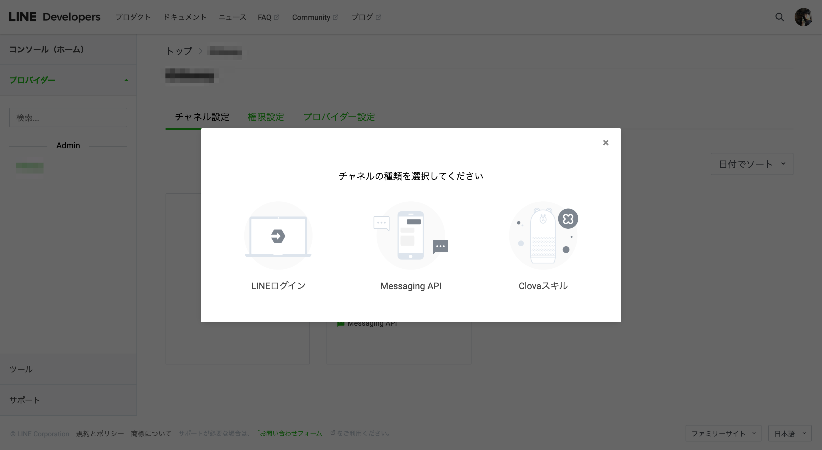Click the FAQ external-link arrow icon
The image size is (822, 450).
pyautogui.click(x=276, y=17)
